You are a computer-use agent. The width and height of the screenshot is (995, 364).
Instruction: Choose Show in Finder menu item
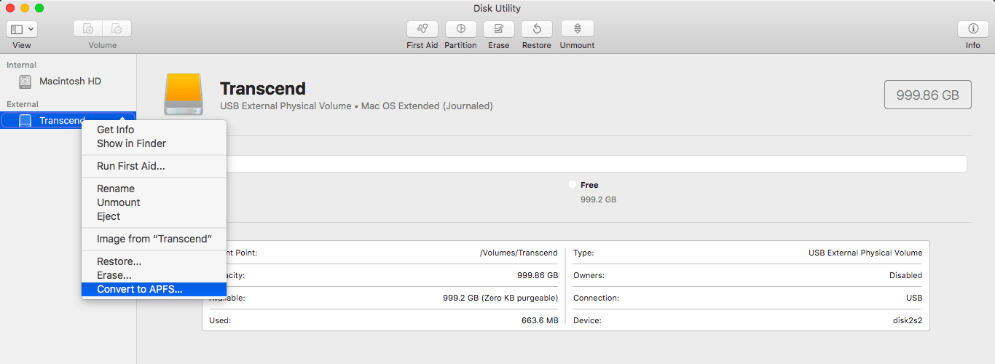click(x=154, y=143)
